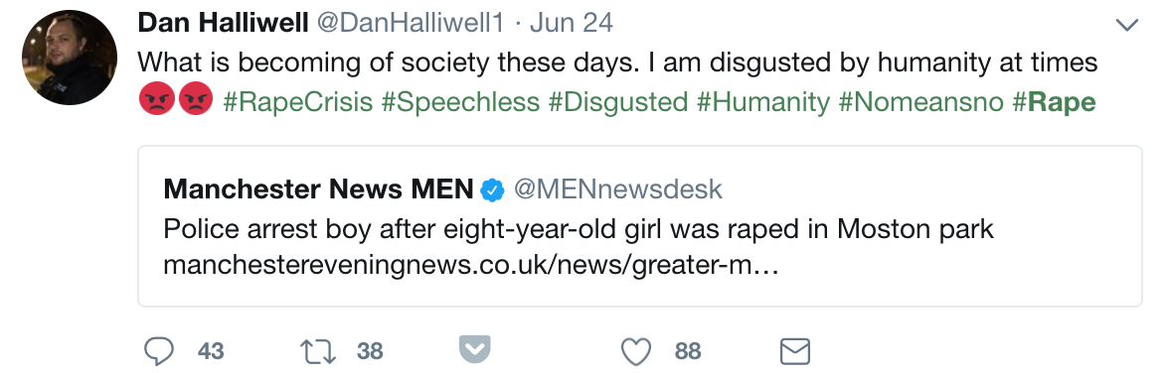Open the #Disgusted hashtag
The height and width of the screenshot is (373, 1163).
618,101
